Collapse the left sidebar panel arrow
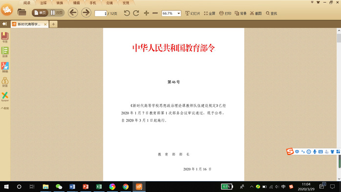 (x=4, y=24)
